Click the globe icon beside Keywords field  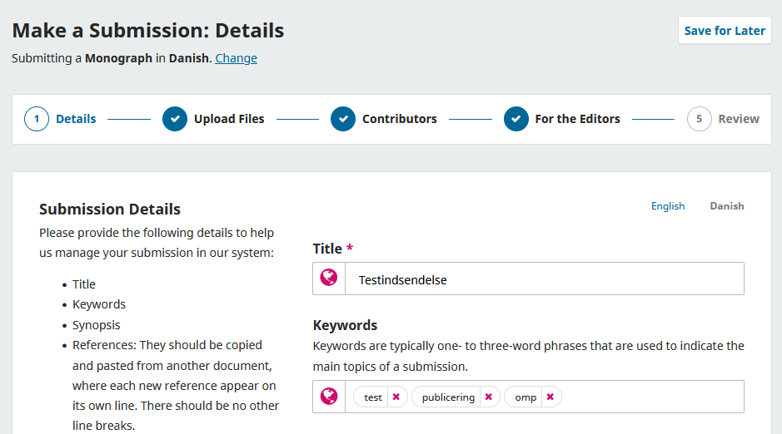(329, 397)
